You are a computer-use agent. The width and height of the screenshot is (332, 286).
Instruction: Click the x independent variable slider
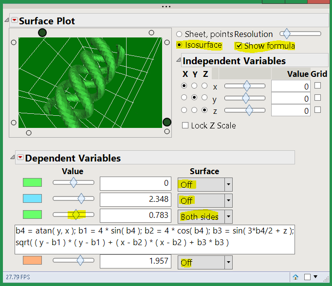tap(245, 86)
